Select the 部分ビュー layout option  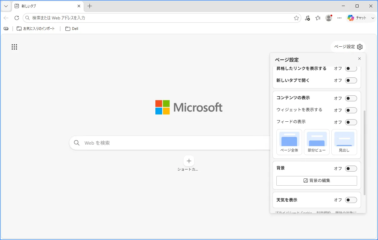pyautogui.click(x=317, y=142)
